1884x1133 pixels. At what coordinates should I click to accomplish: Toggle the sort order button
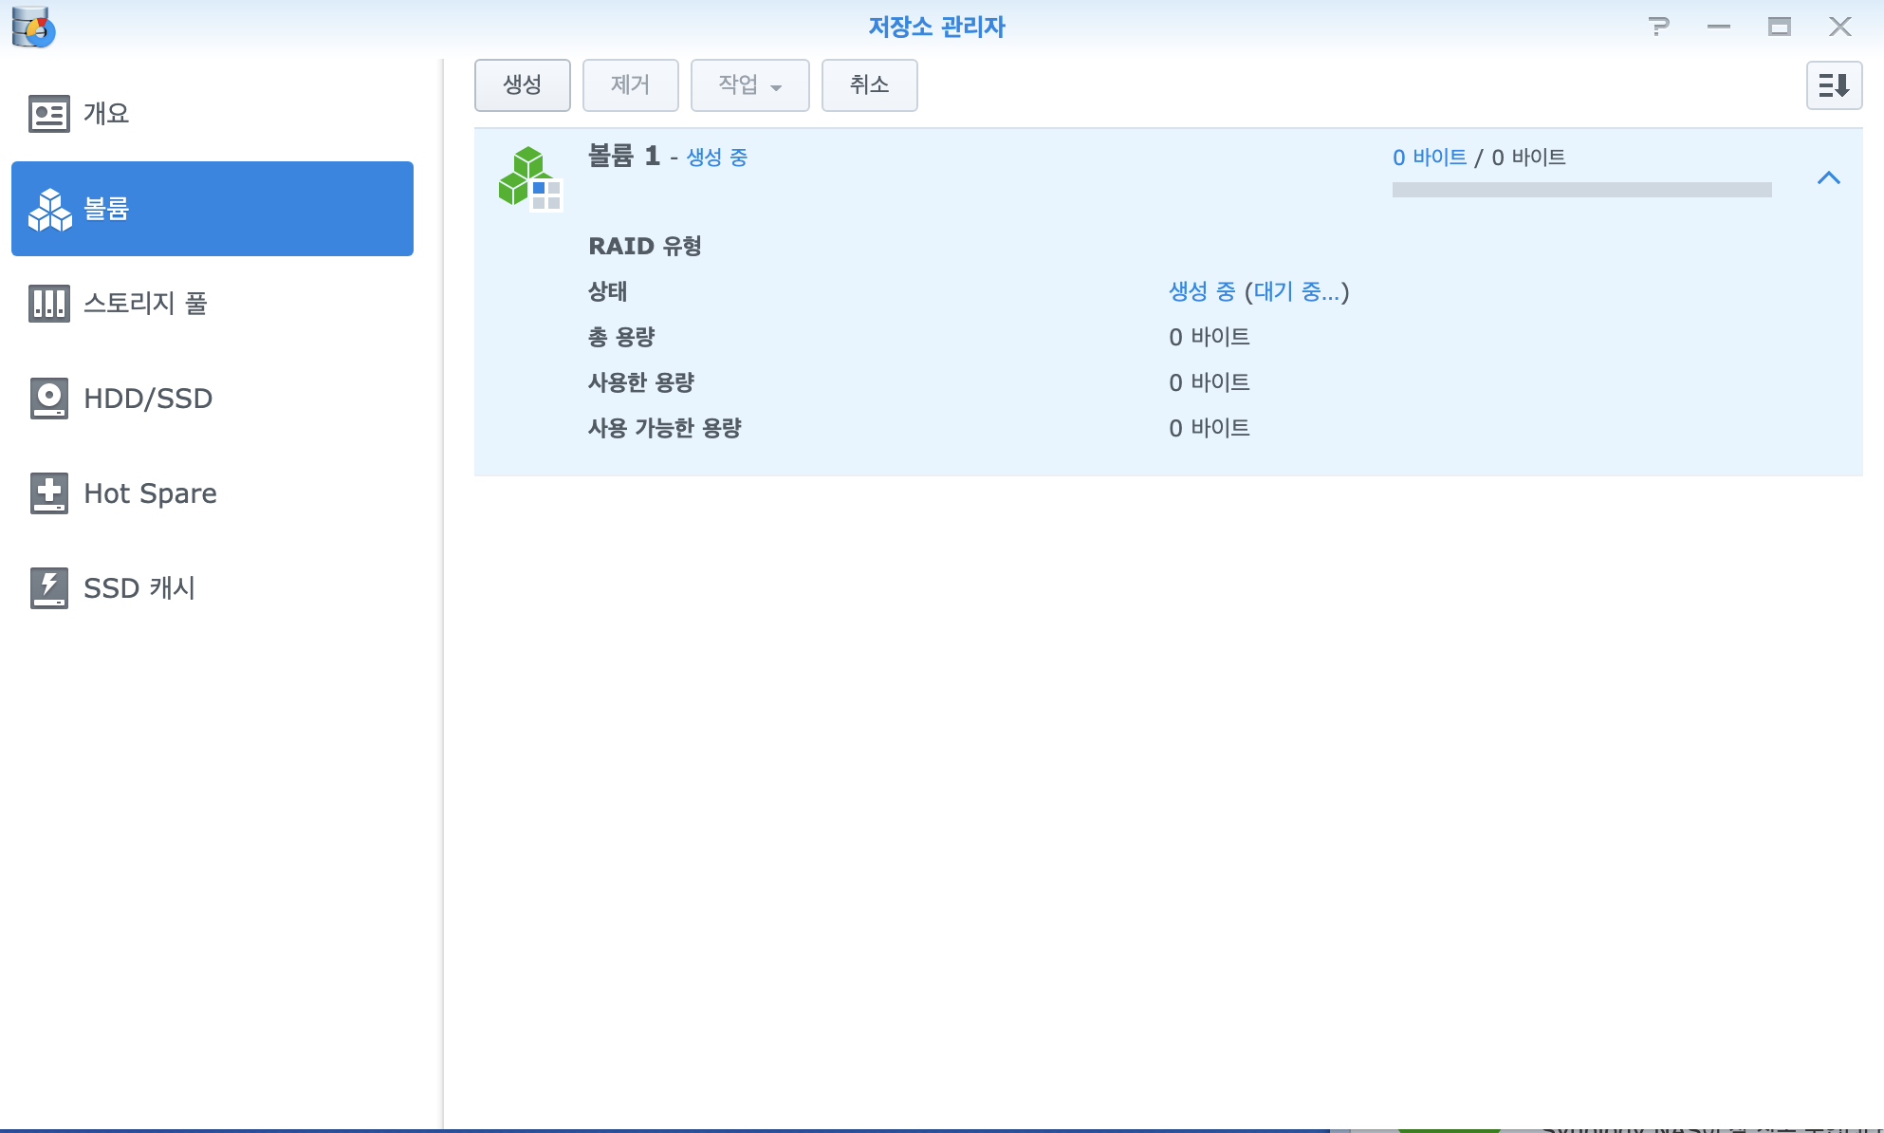pos(1833,85)
